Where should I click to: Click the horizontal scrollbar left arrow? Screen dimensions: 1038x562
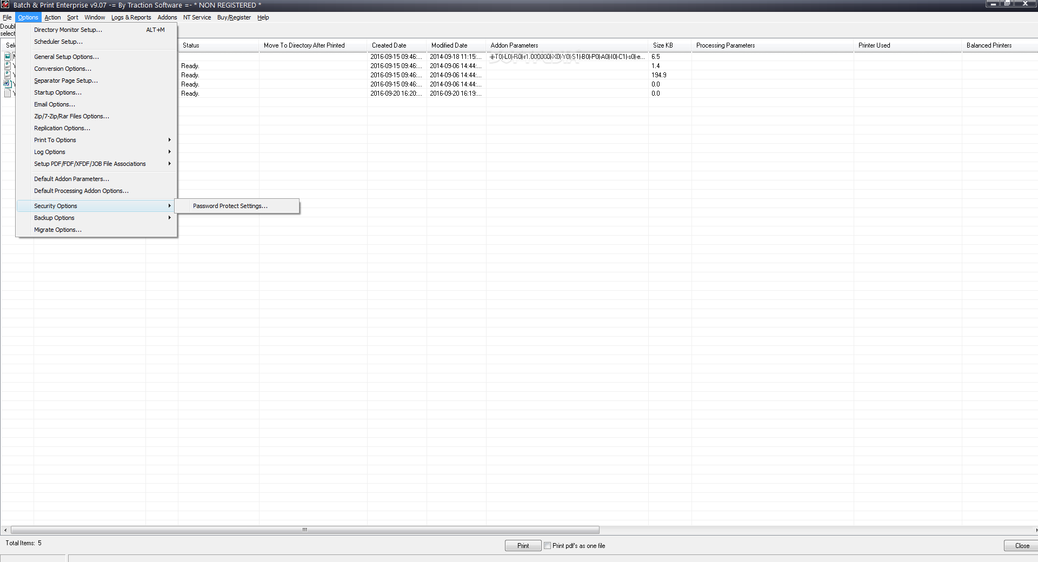(5, 530)
